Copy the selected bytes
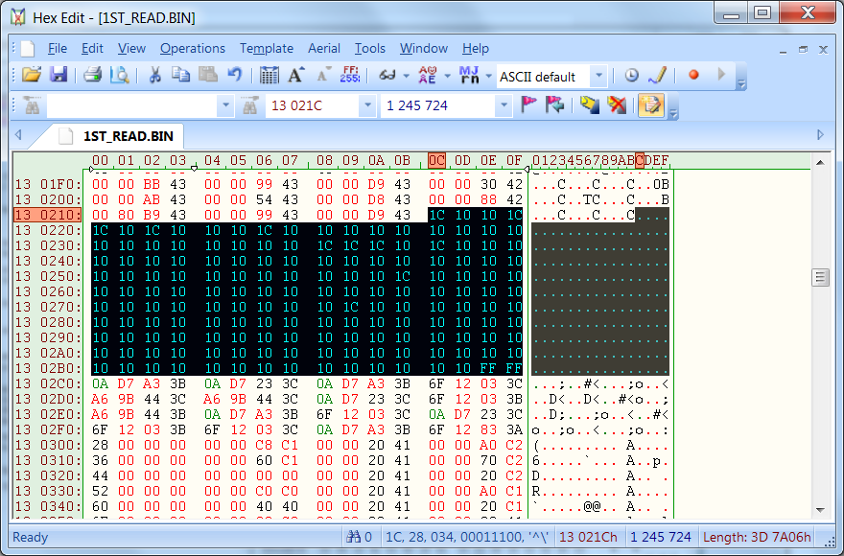 180,75
